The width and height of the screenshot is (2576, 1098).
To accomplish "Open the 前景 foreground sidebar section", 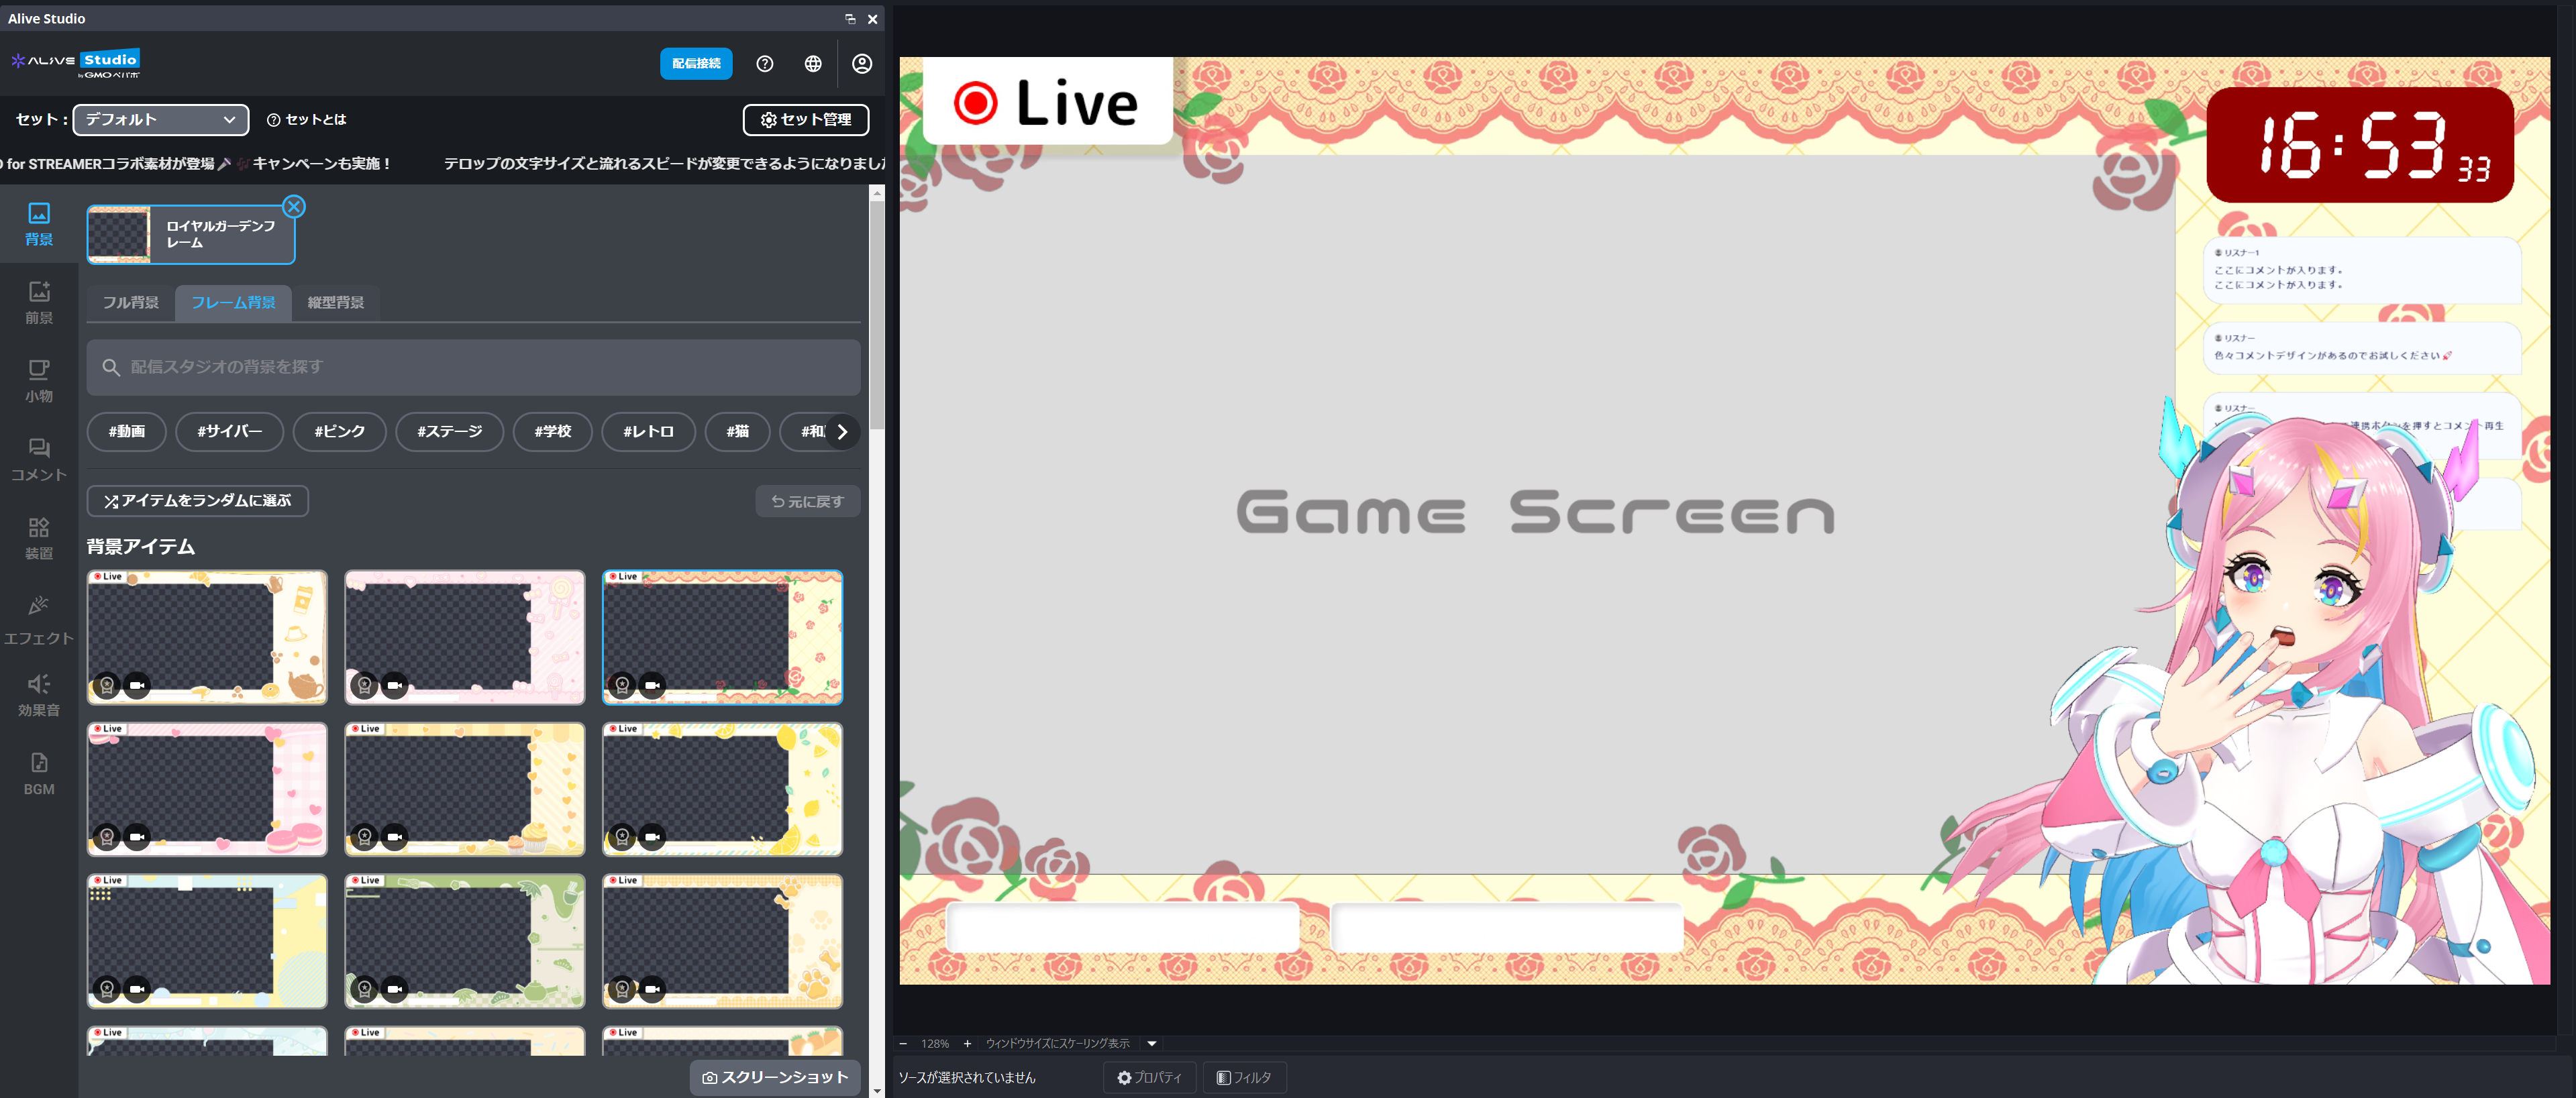I will (39, 302).
